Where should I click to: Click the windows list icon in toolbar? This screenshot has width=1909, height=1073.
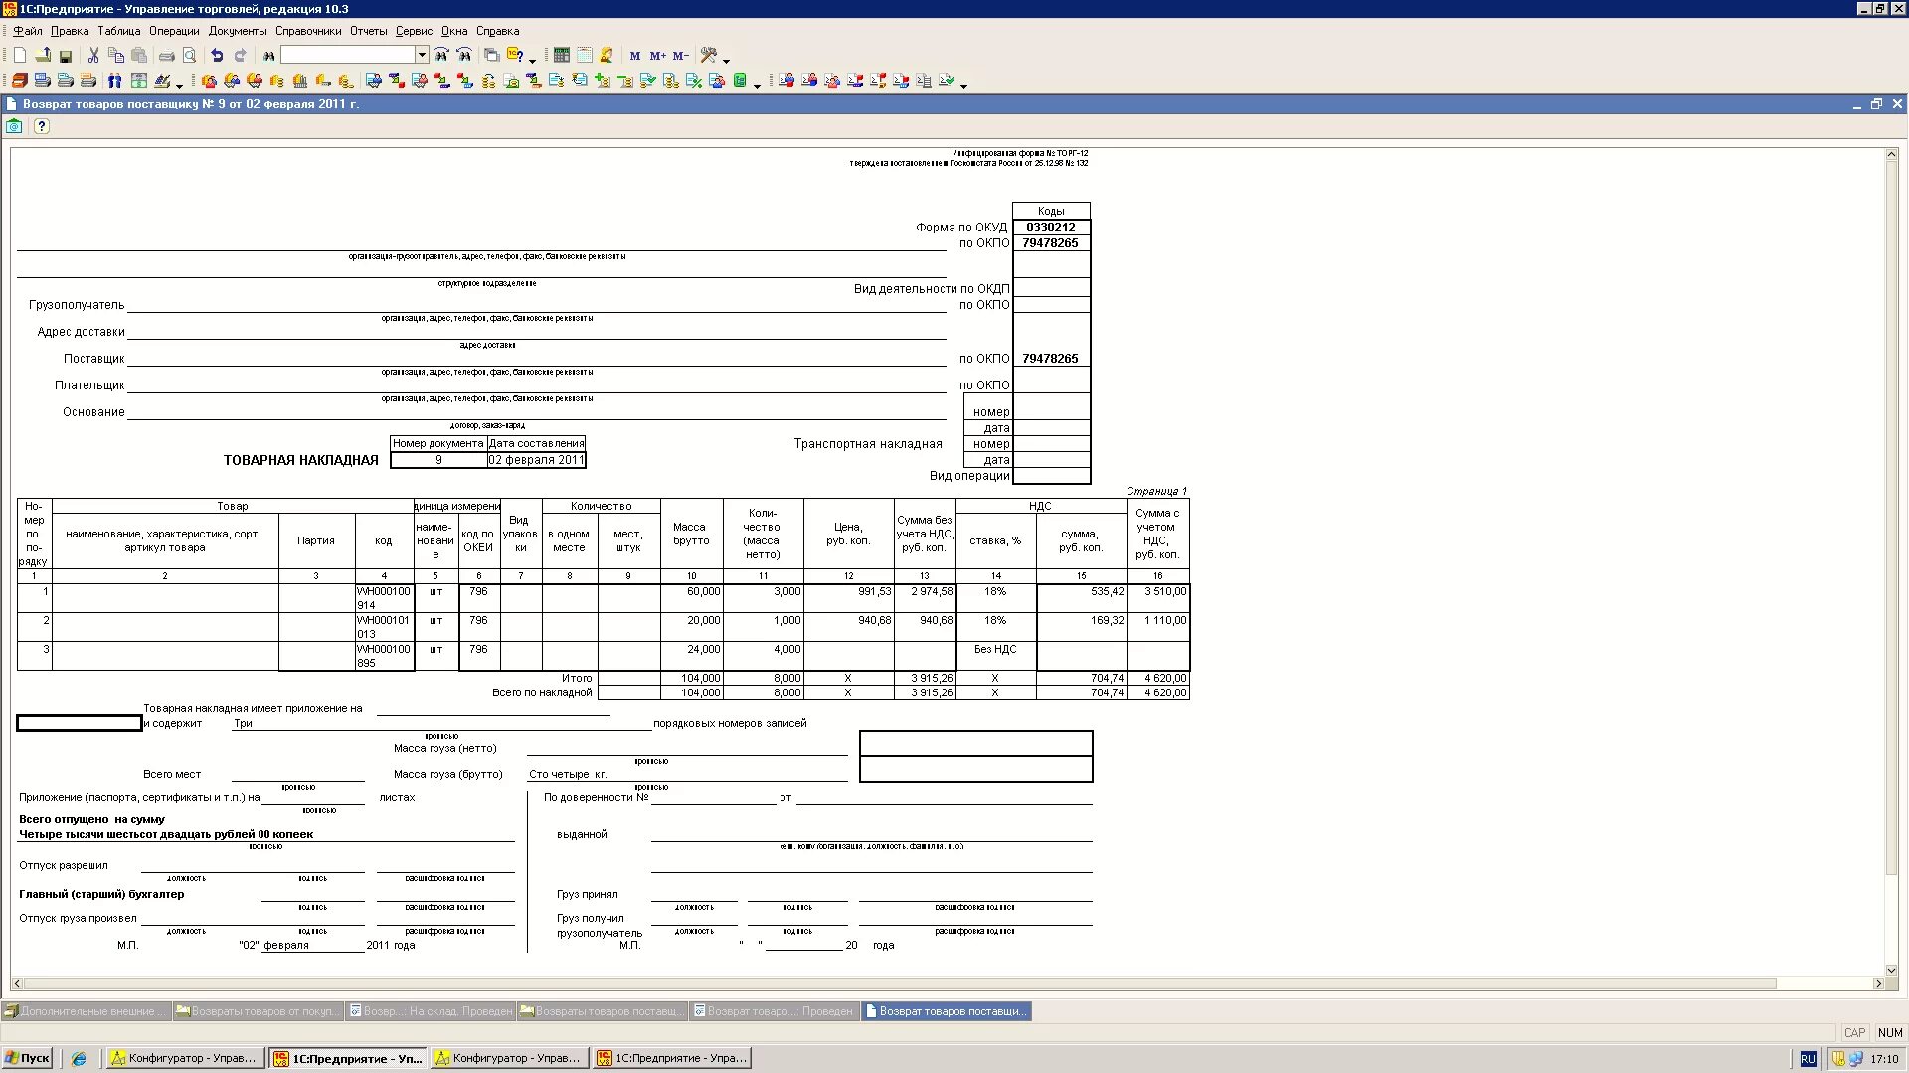tap(491, 56)
